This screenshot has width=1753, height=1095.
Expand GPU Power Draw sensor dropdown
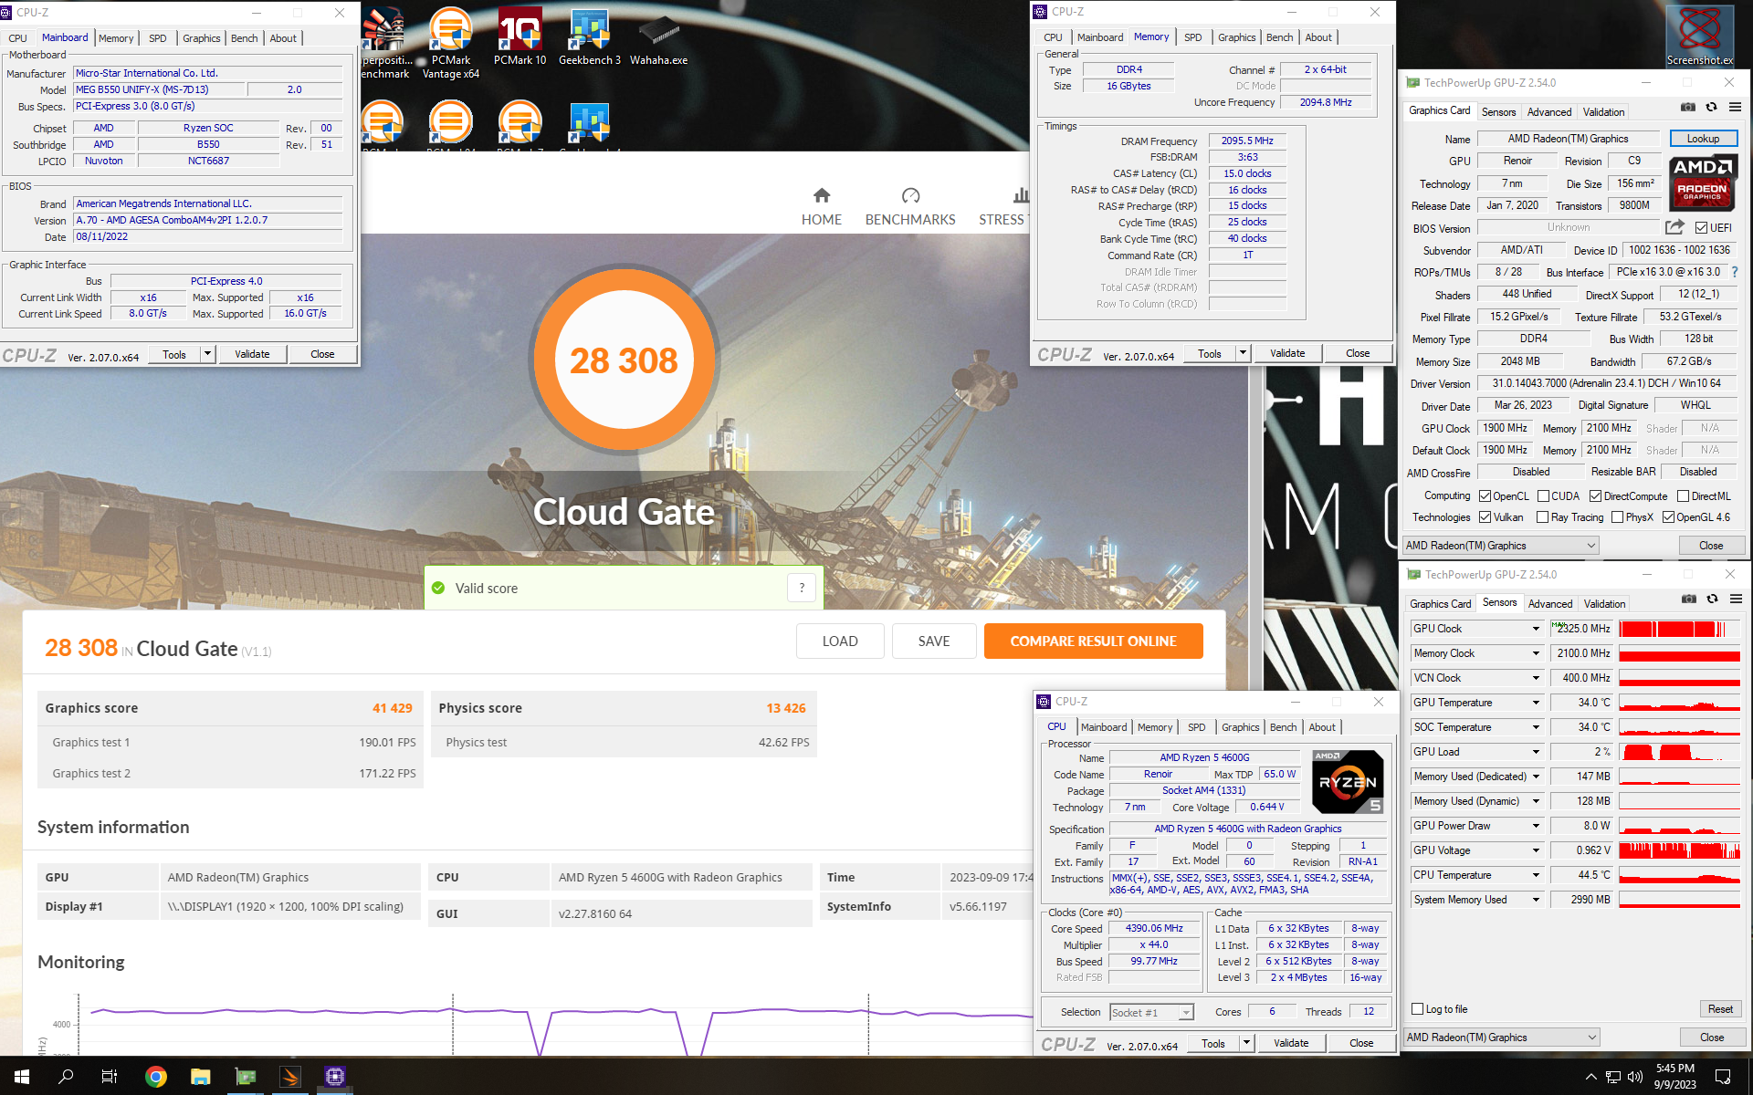click(x=1536, y=826)
